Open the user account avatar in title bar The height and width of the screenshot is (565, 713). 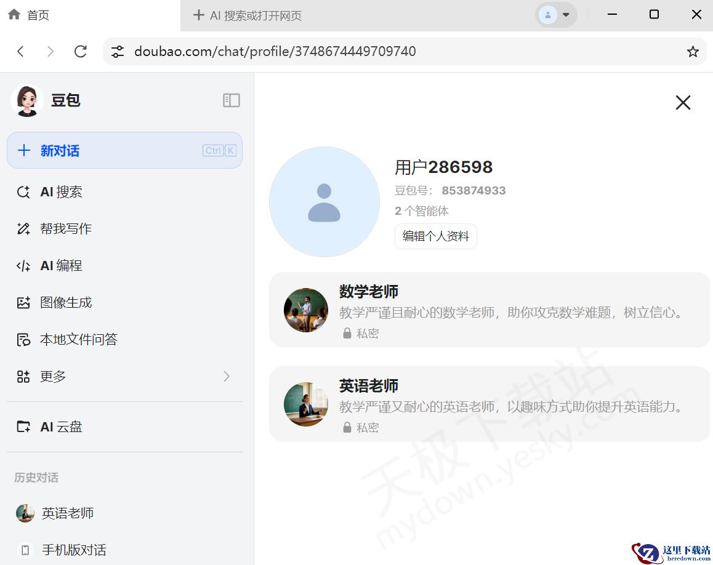(x=548, y=15)
